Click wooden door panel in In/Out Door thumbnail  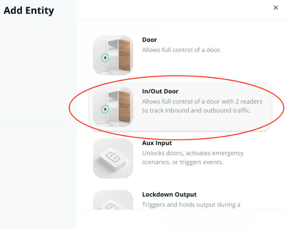(124, 106)
